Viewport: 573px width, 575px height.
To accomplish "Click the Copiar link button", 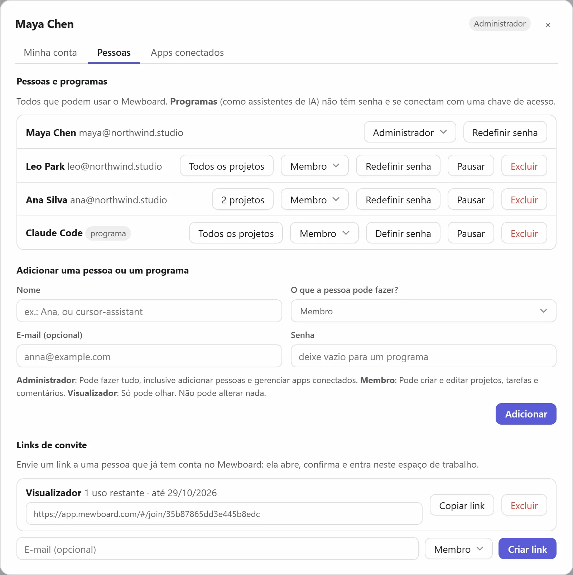I will pos(462,505).
